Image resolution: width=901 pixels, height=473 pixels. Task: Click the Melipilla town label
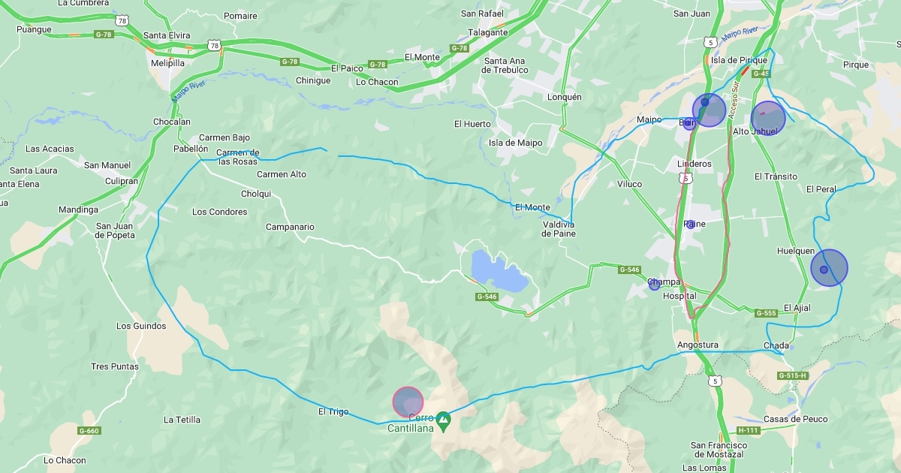(x=167, y=63)
